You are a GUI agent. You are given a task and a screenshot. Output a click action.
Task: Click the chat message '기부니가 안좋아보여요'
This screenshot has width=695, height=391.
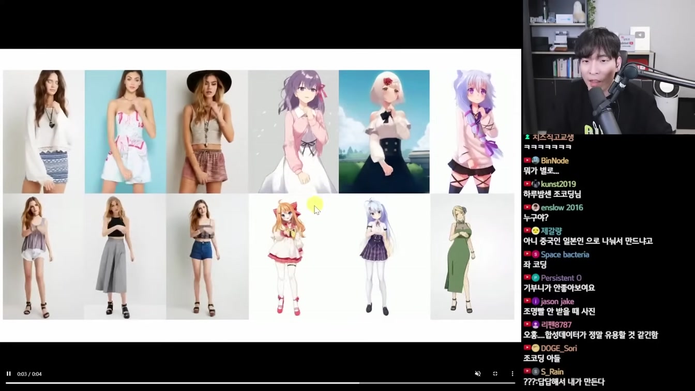559,288
